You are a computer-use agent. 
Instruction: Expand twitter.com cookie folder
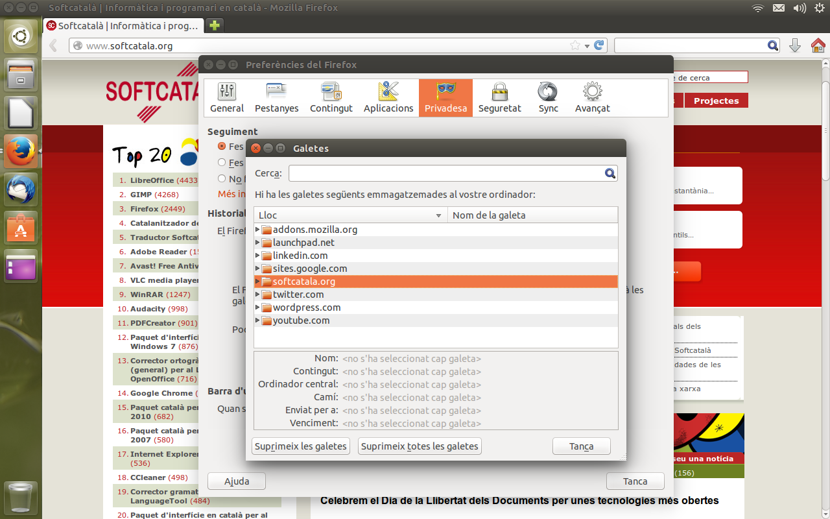click(x=257, y=294)
